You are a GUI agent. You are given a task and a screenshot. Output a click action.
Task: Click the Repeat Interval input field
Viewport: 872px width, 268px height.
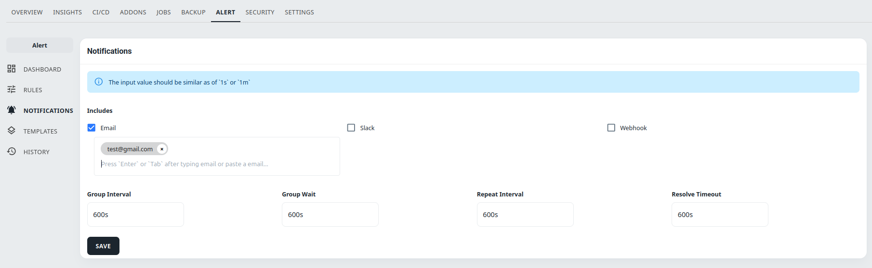pos(525,214)
